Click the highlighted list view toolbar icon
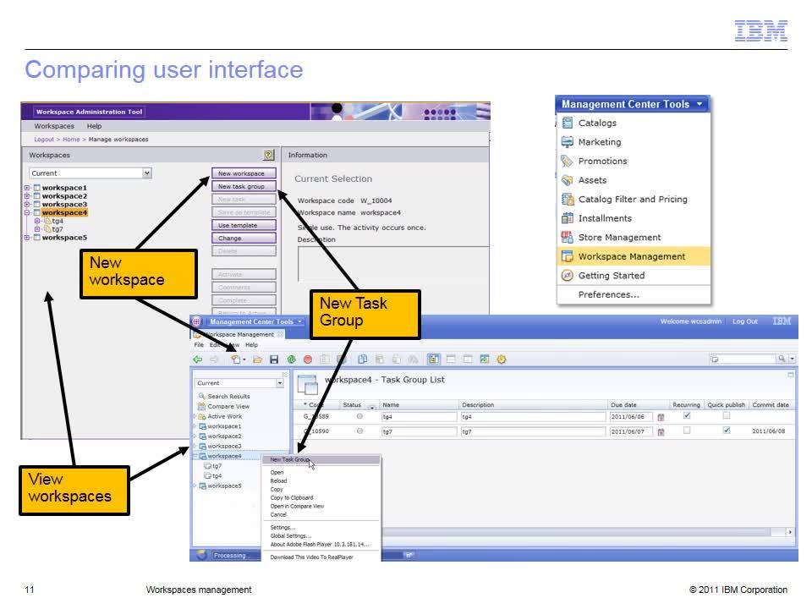The height and width of the screenshot is (609, 812). [433, 359]
